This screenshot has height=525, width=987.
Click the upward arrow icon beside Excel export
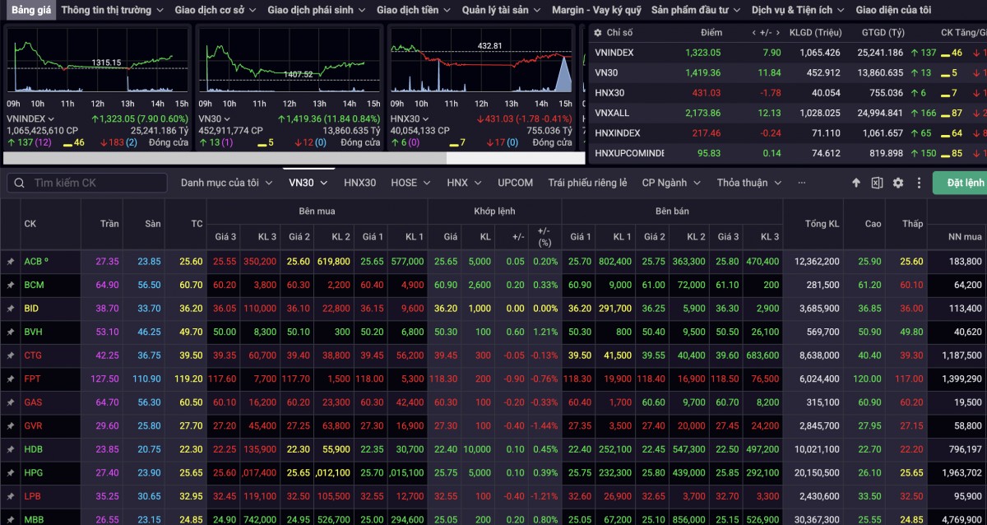856,183
